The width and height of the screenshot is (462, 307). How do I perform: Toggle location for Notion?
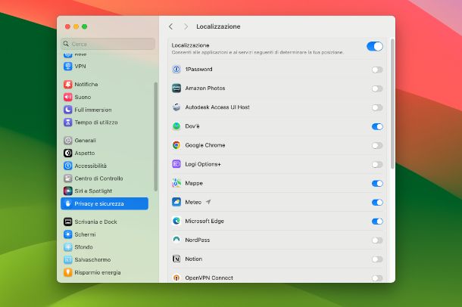[377, 259]
